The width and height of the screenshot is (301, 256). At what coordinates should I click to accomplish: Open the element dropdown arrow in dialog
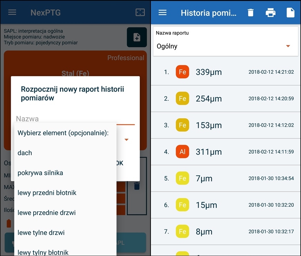coord(126,140)
